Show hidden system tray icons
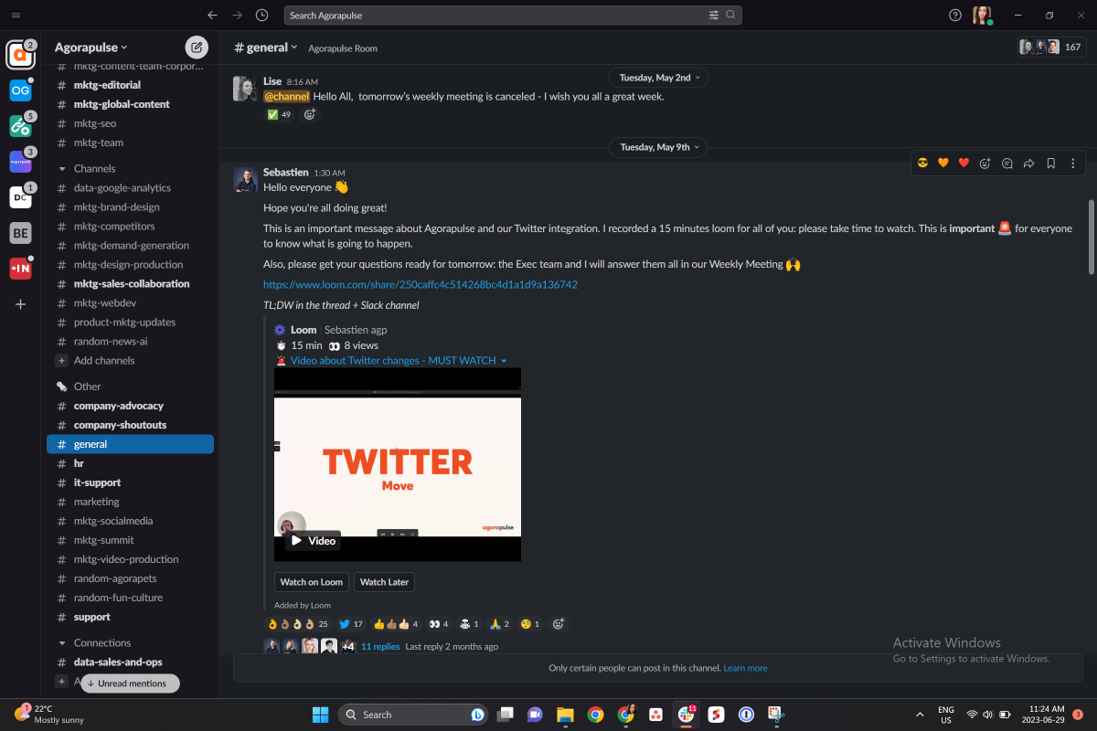Viewport: 1097px width, 731px height. [919, 715]
